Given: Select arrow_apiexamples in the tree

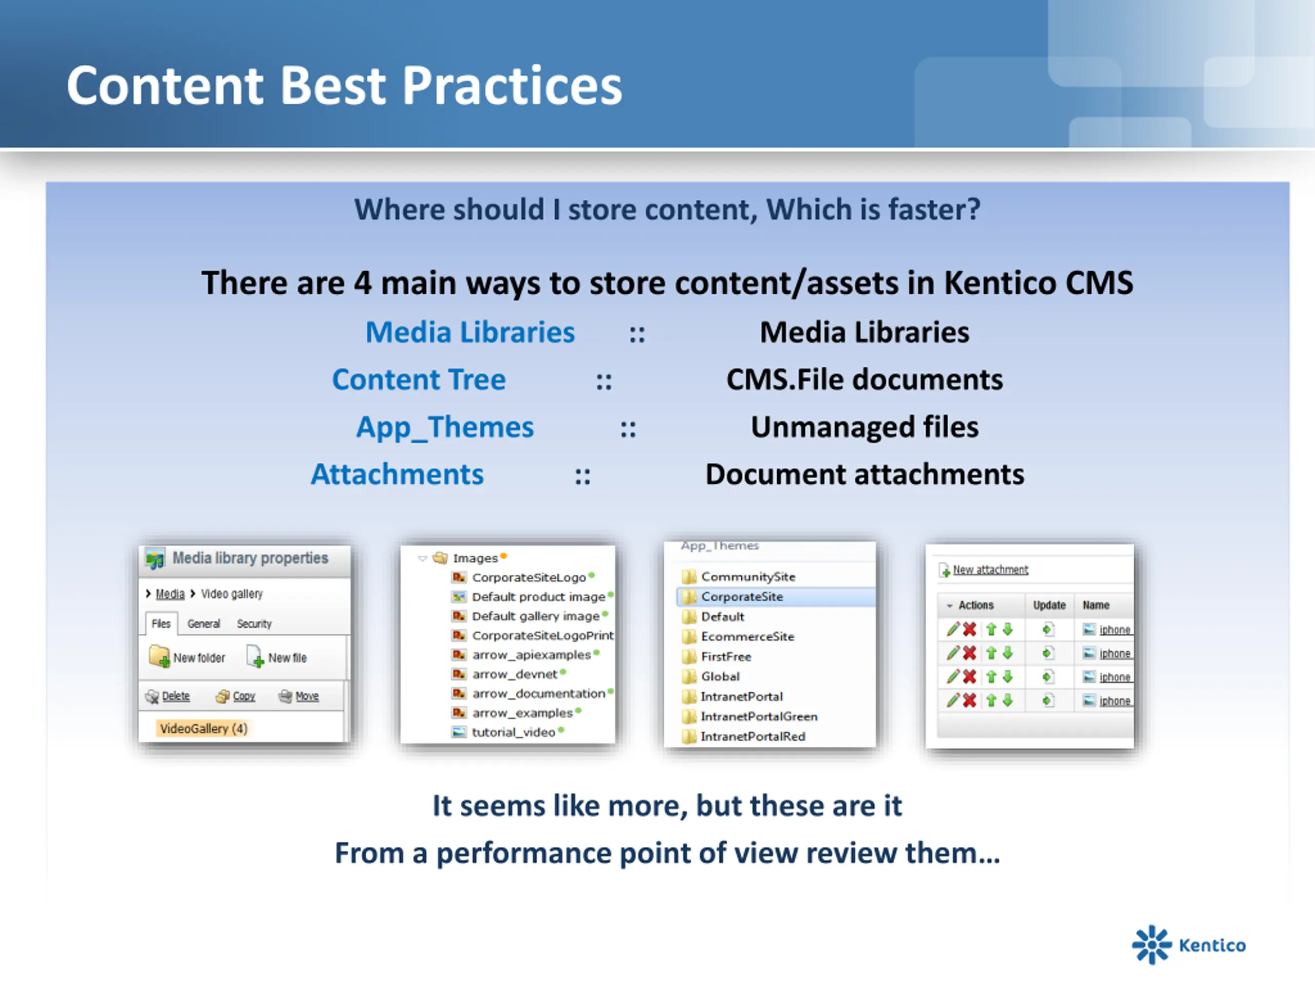Looking at the screenshot, I should point(532,655).
